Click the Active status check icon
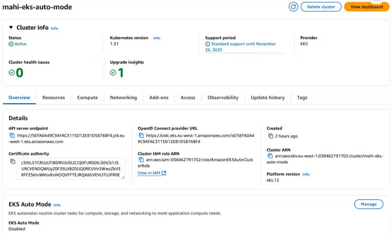391x234 pixels. (11, 44)
